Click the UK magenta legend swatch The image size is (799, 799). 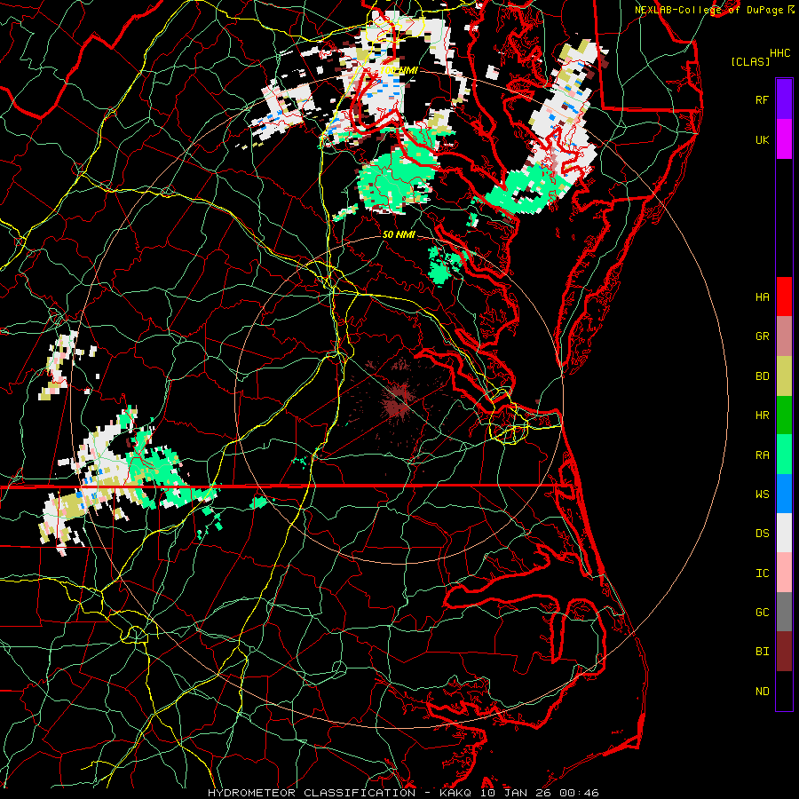point(784,139)
